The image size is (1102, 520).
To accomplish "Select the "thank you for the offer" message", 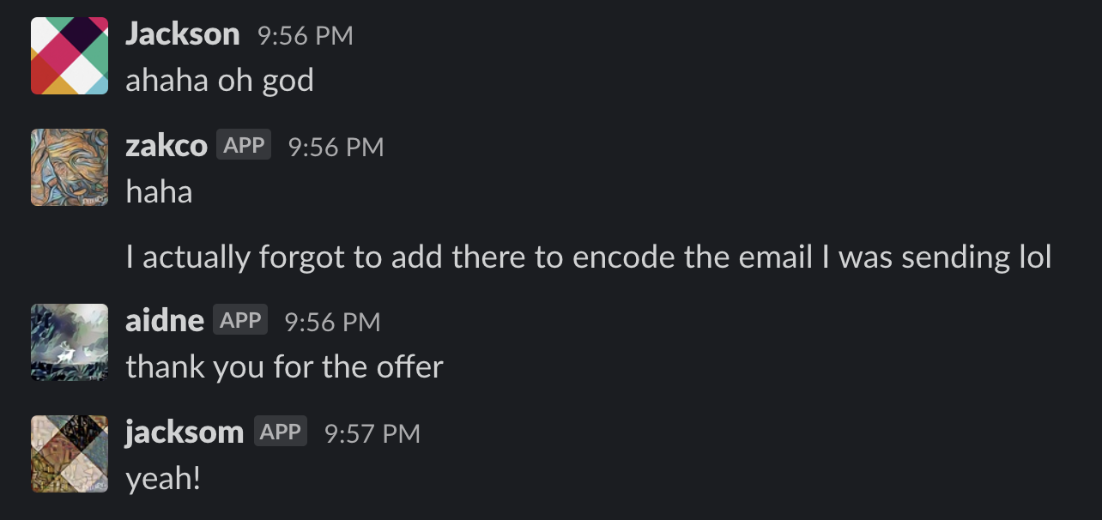I will pyautogui.click(x=285, y=367).
